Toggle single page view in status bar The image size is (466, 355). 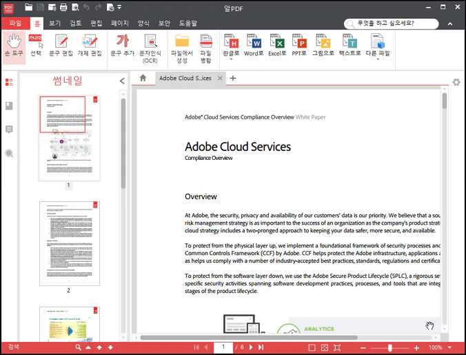(x=312, y=347)
